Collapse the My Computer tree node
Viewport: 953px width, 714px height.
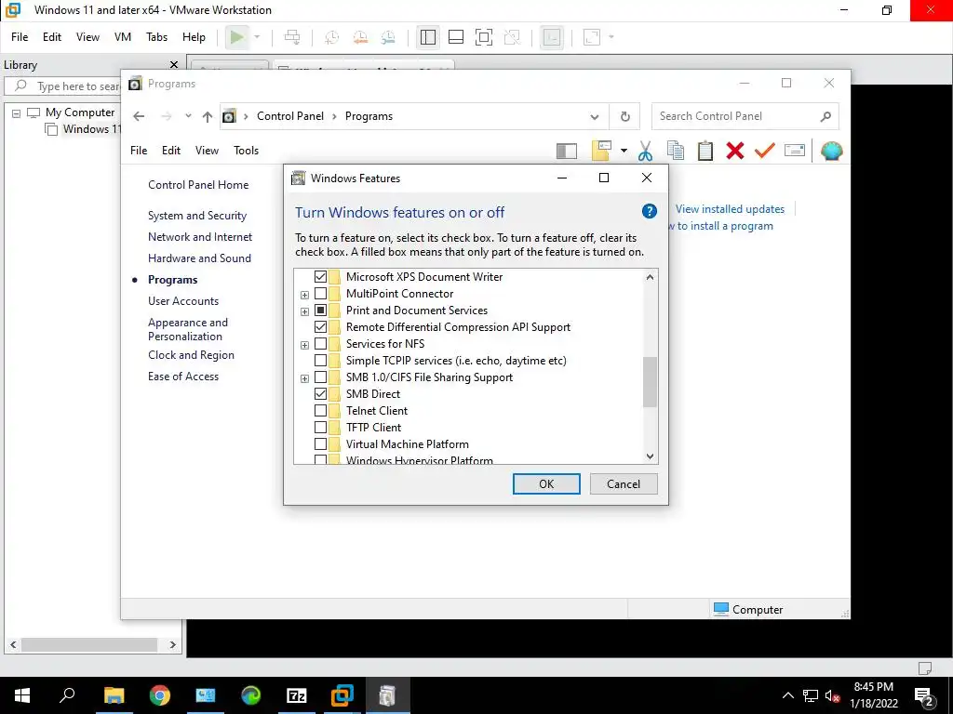pyautogui.click(x=17, y=112)
